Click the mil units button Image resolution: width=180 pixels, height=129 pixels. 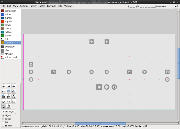(176, 6)
